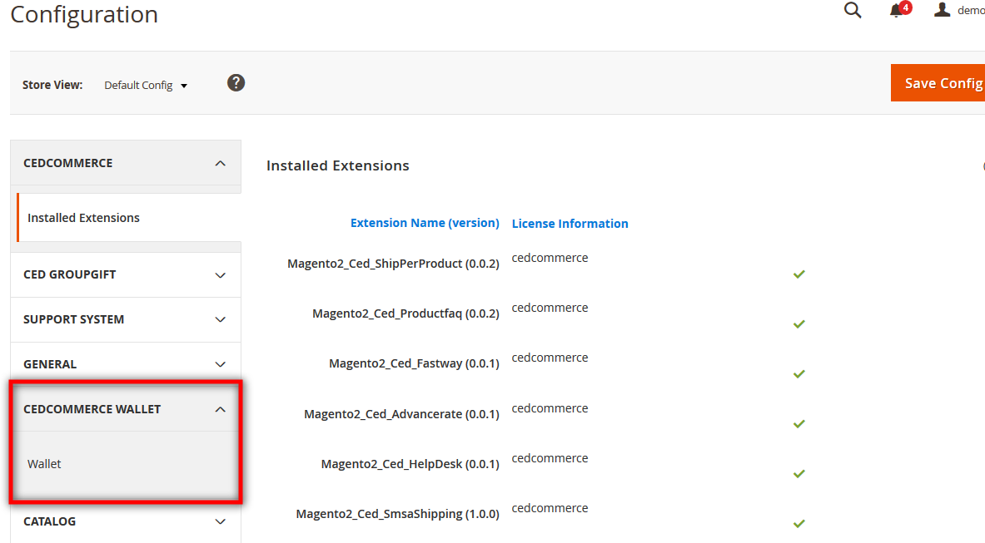Open the Wallet configuration item
The width and height of the screenshot is (985, 543).
pyautogui.click(x=45, y=464)
